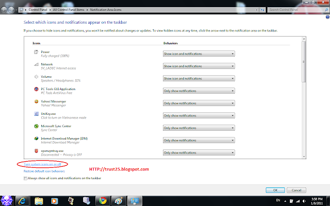
Task: Click the Control Panel taskbar button
Action: pyautogui.click(x=135, y=201)
